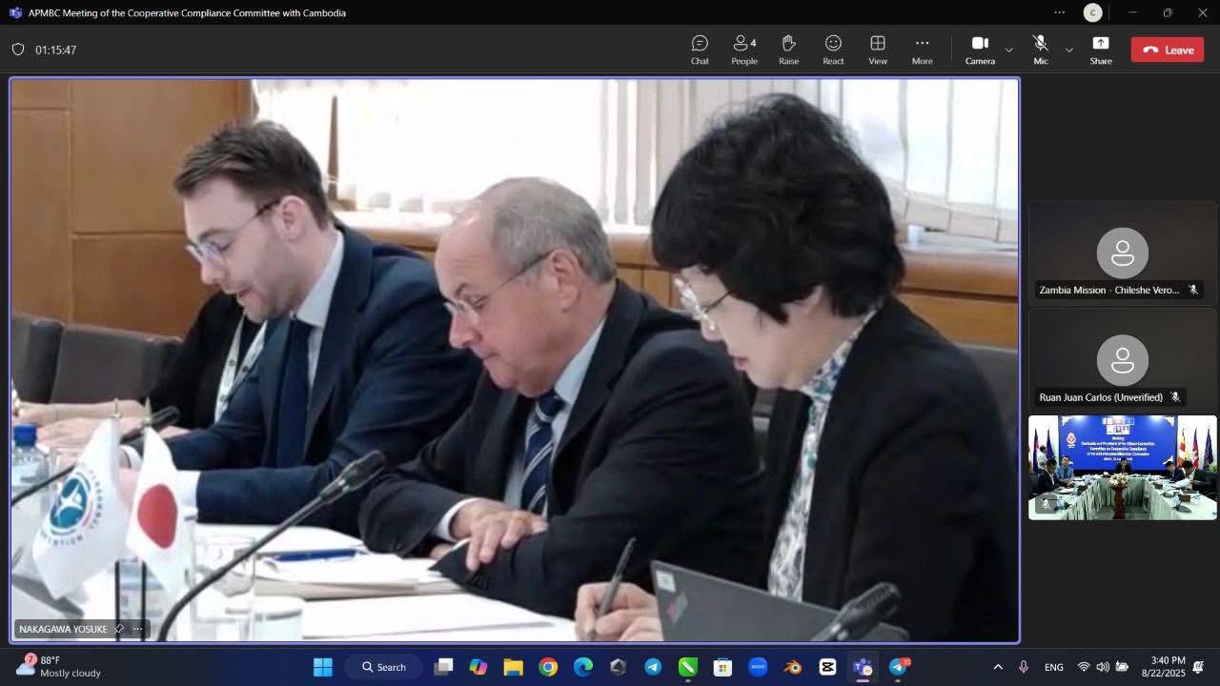Viewport: 1220px width, 686px height.
Task: Click the shield meeting info icon
Action: 18,50
